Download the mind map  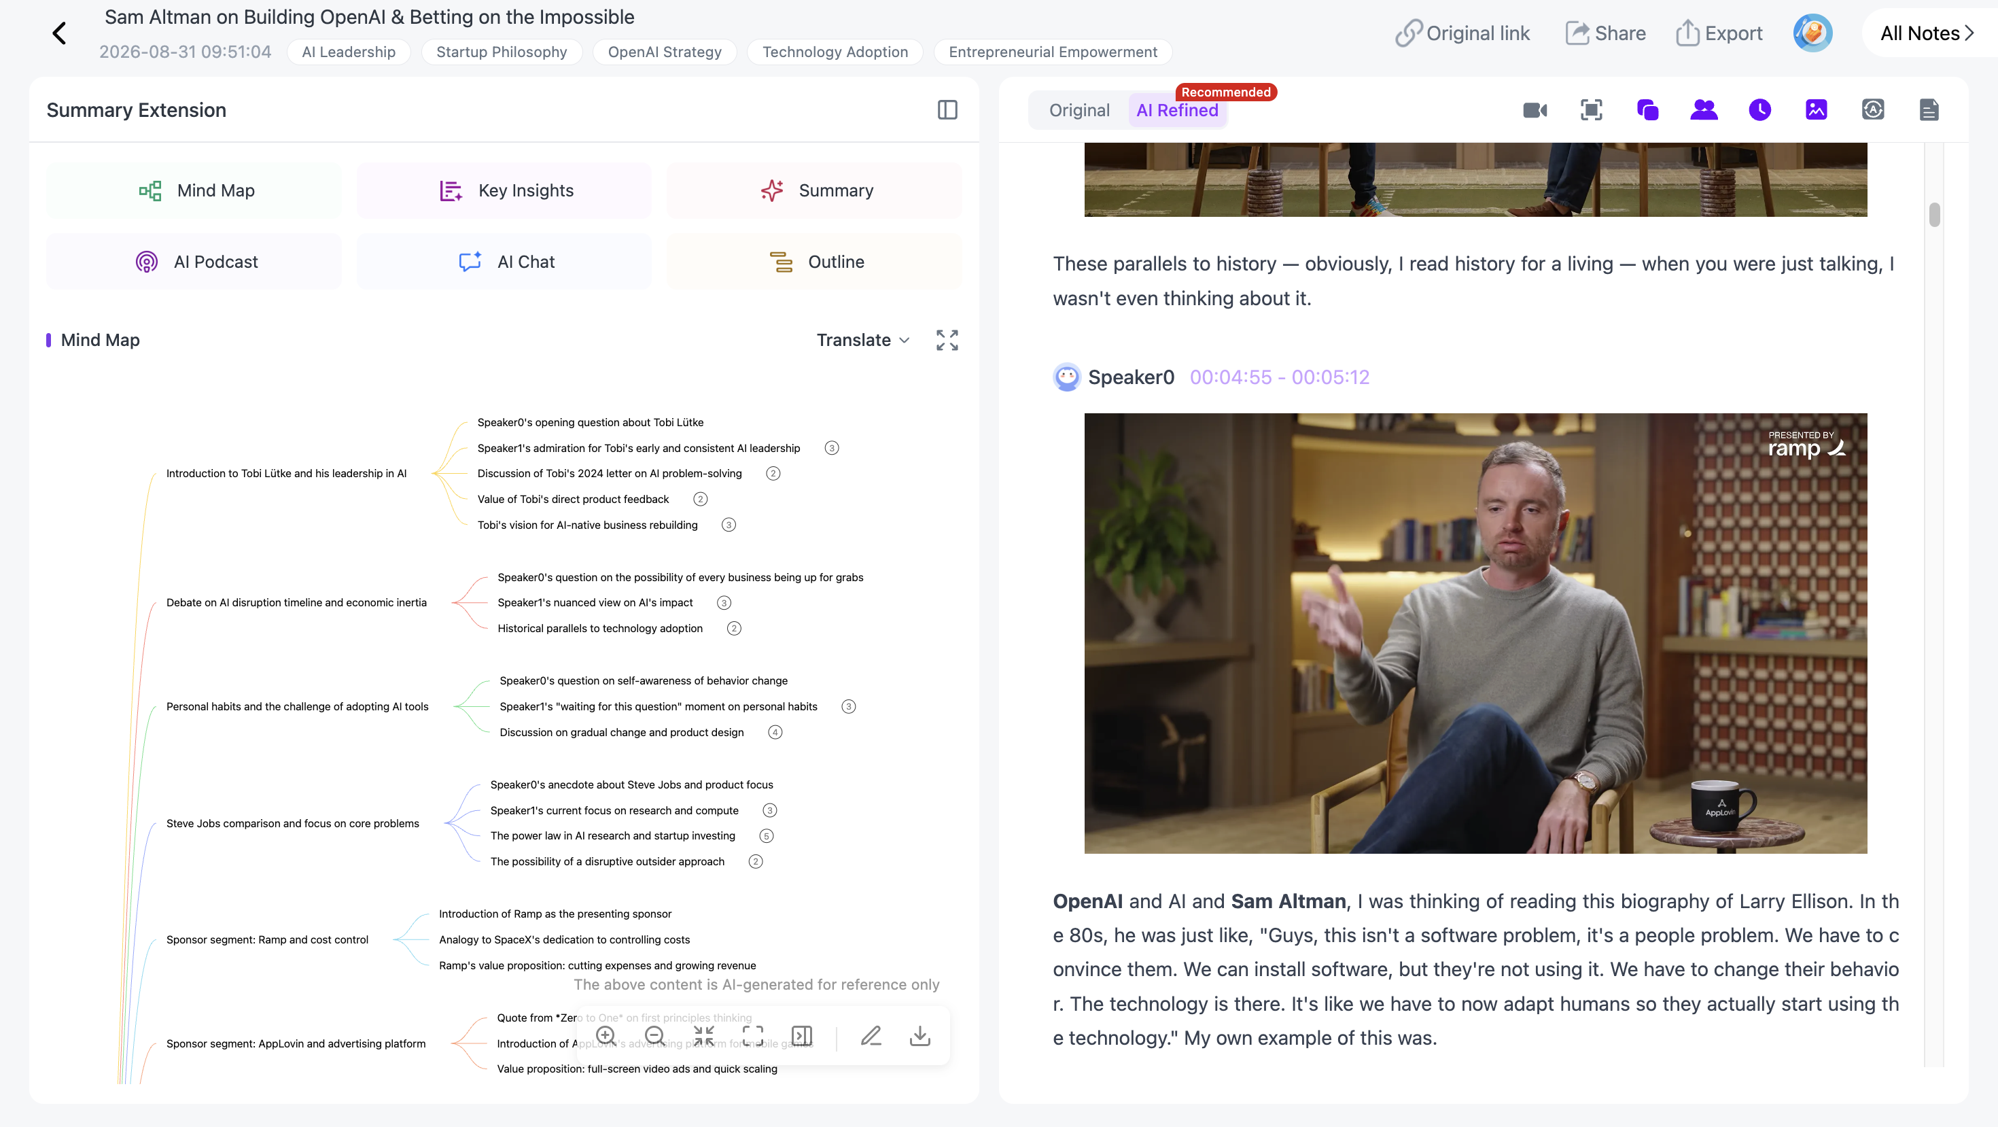tap(920, 1035)
